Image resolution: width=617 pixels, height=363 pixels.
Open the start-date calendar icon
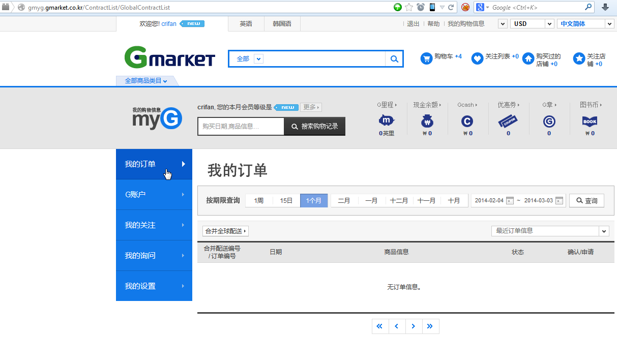click(x=510, y=200)
